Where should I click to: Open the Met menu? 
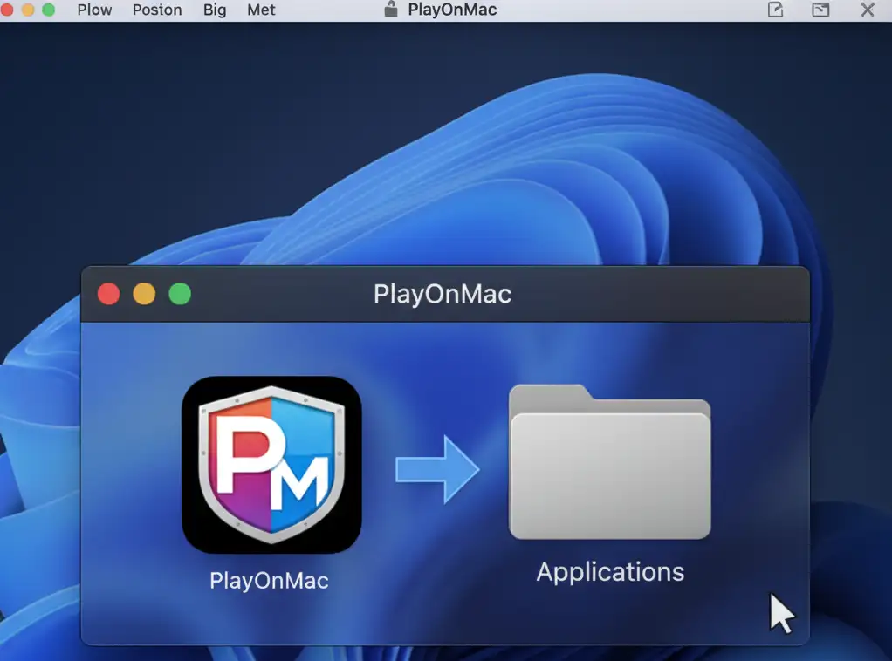click(x=260, y=10)
